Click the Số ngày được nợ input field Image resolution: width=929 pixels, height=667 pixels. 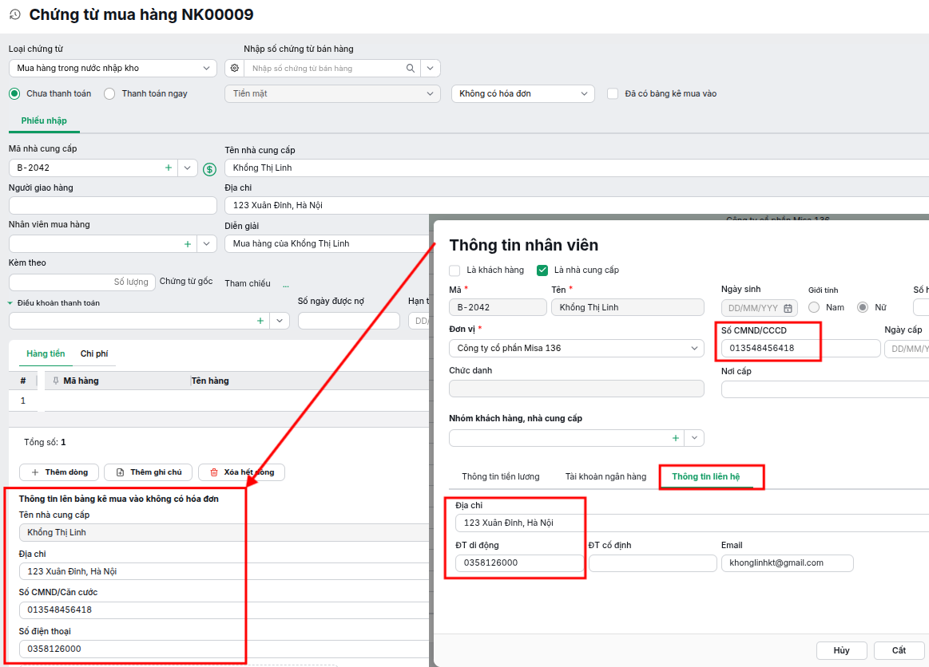click(348, 321)
